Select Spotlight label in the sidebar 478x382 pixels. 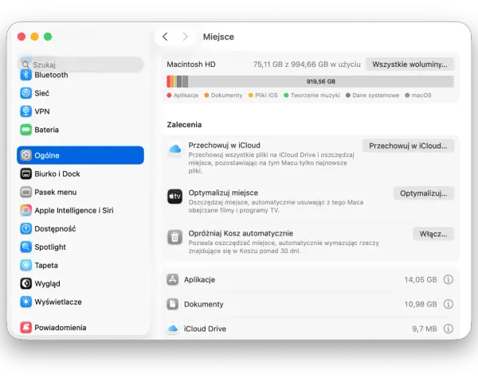50,247
